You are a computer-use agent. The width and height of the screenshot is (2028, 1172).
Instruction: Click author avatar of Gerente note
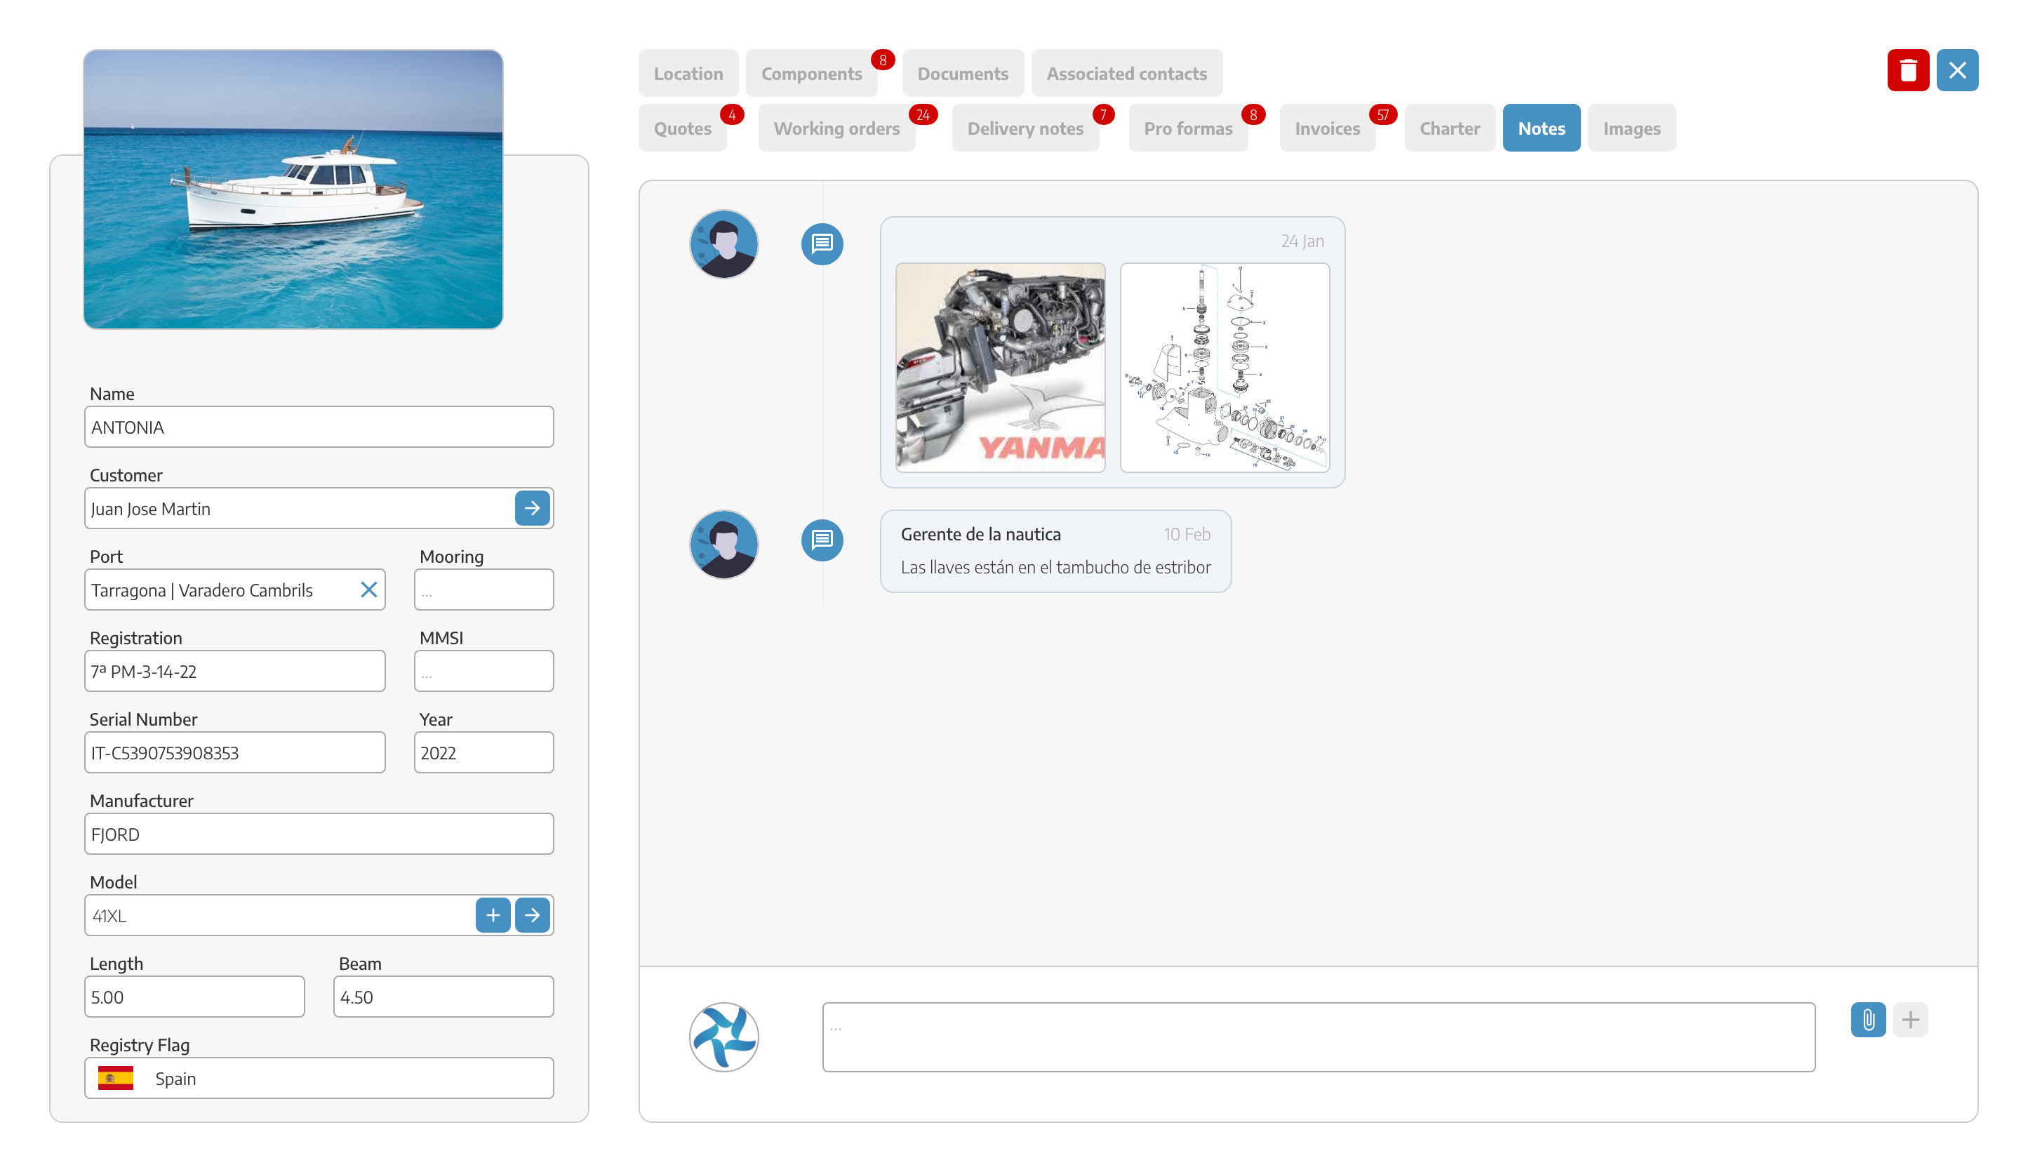(723, 544)
